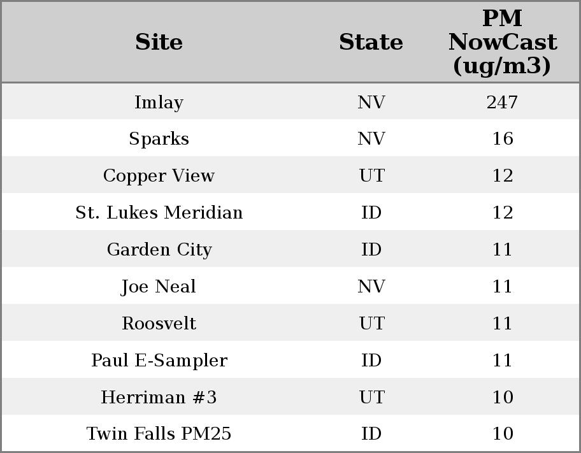Click the 247 PM NowCast value

pyautogui.click(x=502, y=103)
